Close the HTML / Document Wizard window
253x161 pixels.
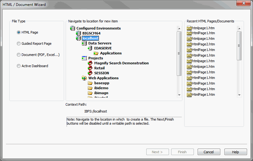pos(243,3)
